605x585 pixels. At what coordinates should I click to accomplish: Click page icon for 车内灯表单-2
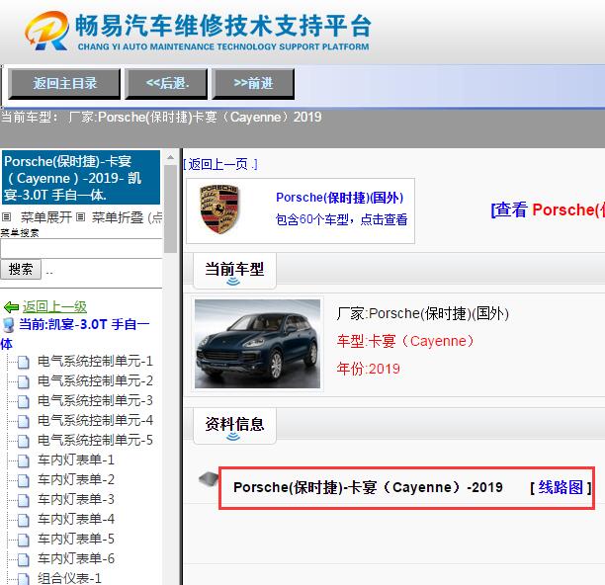pyautogui.click(x=24, y=480)
